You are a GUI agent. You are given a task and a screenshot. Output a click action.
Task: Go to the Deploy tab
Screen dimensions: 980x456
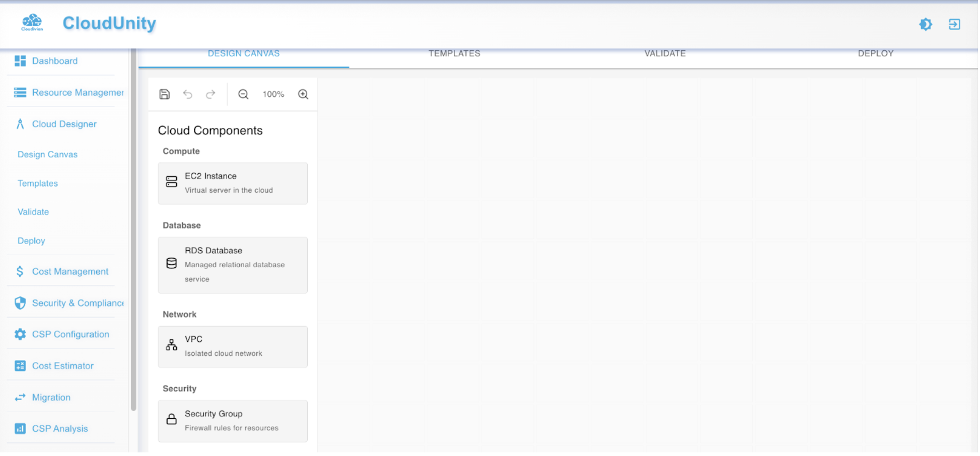(875, 54)
